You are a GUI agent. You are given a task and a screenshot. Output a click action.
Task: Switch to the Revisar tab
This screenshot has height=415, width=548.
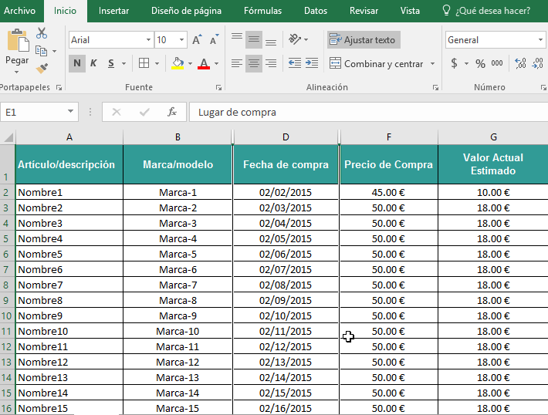point(364,11)
